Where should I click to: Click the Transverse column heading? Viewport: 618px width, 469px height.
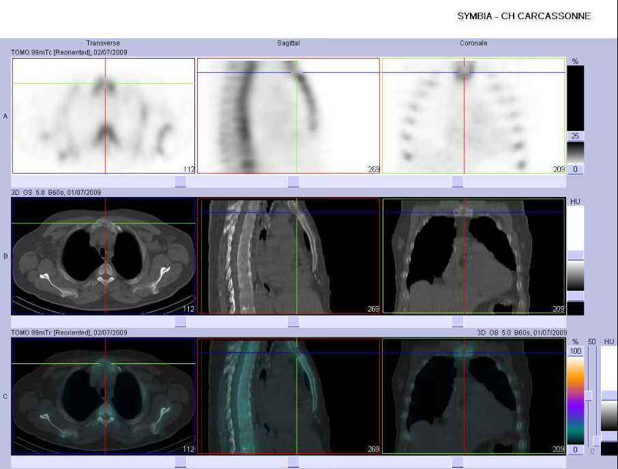coord(103,43)
